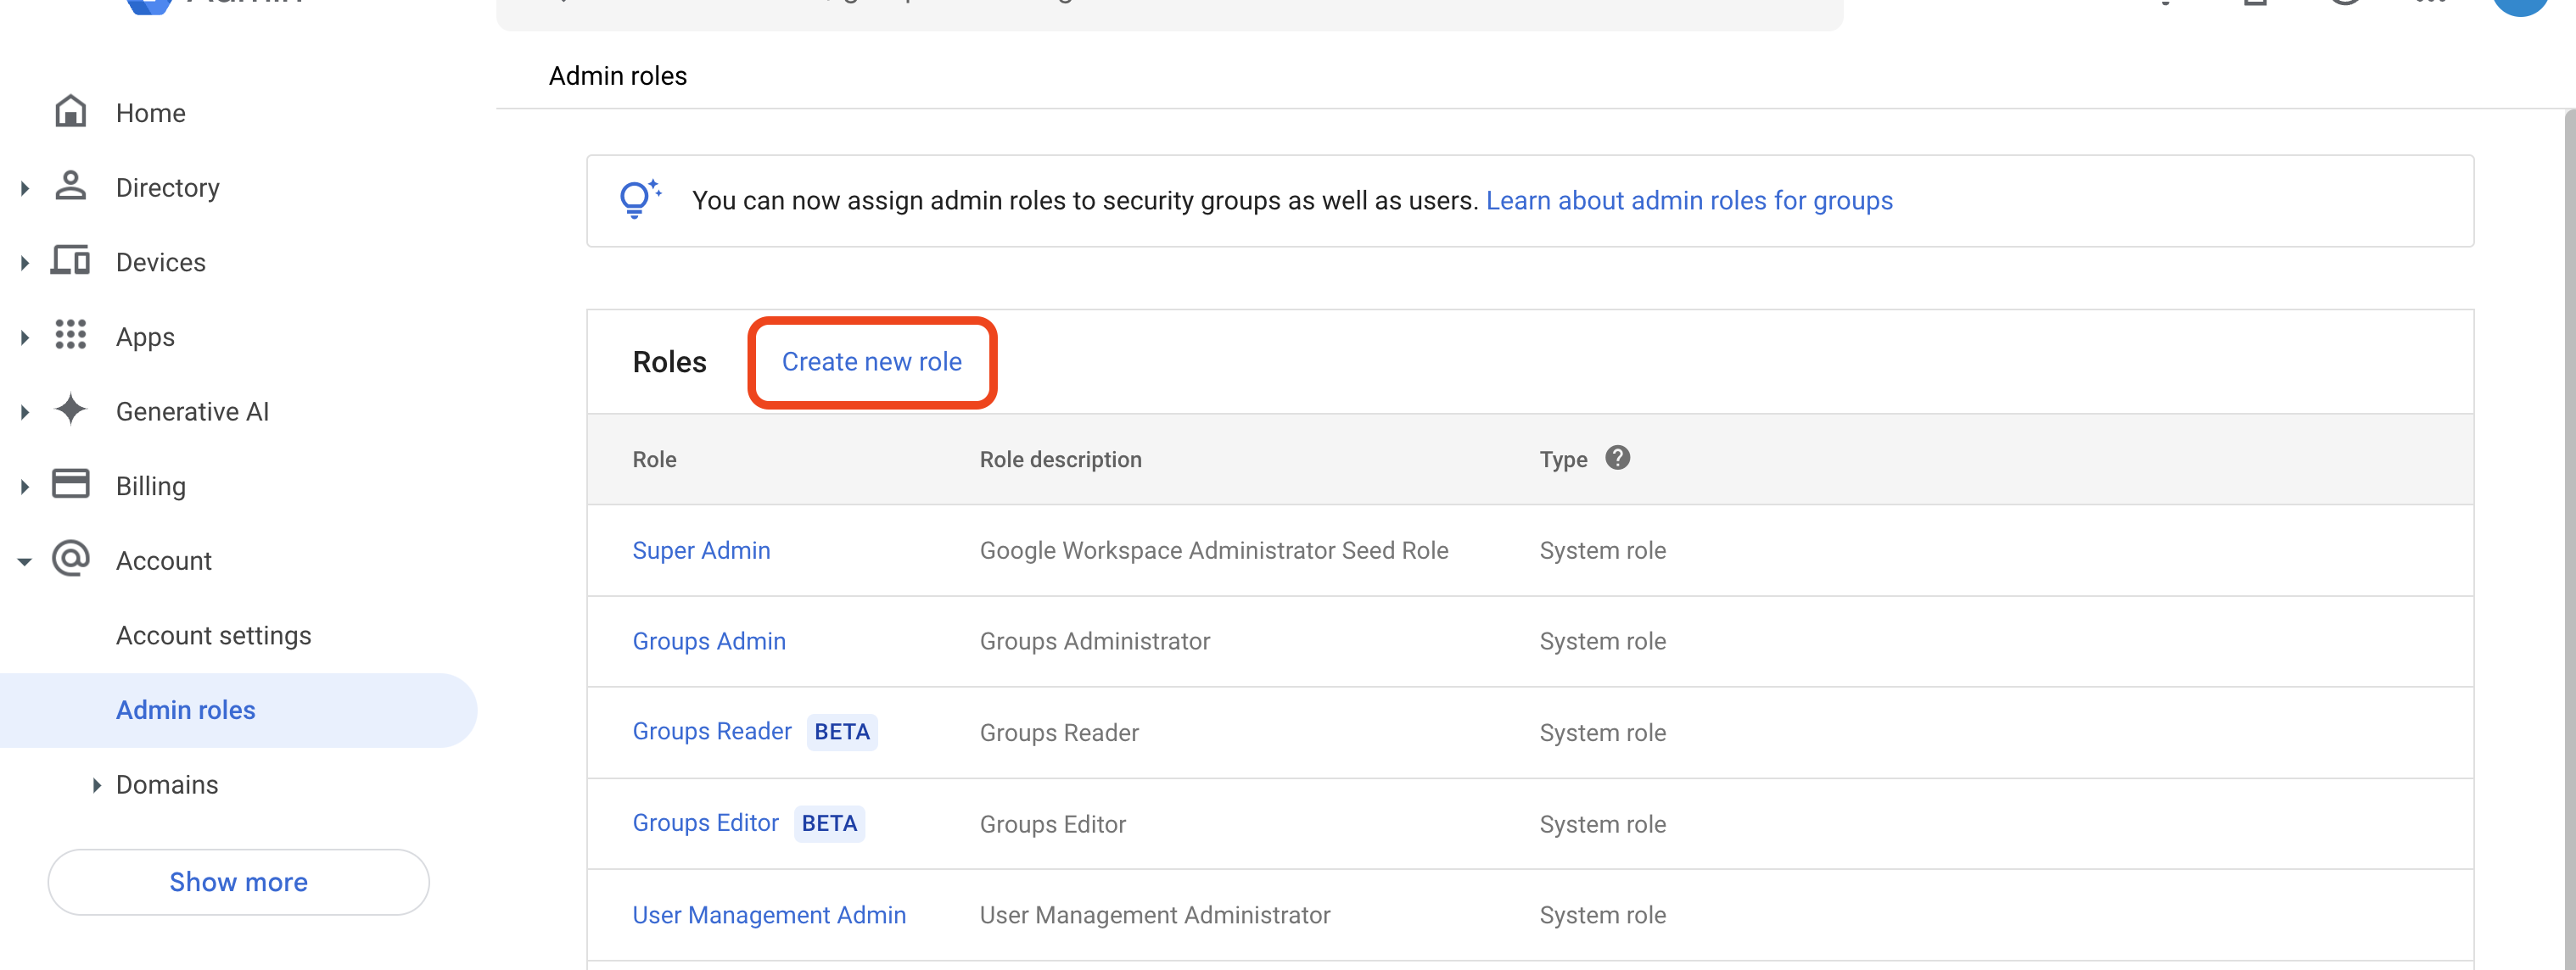
Task: Collapse the Account section
Action: click(x=24, y=560)
